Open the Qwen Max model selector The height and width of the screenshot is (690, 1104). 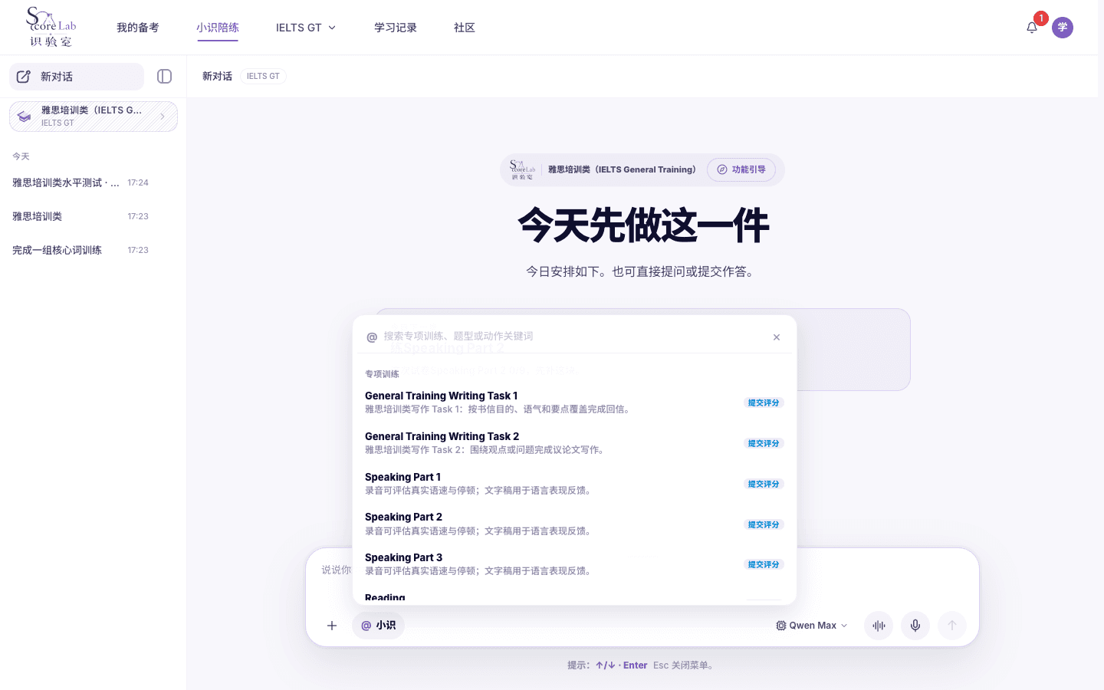[x=812, y=626]
